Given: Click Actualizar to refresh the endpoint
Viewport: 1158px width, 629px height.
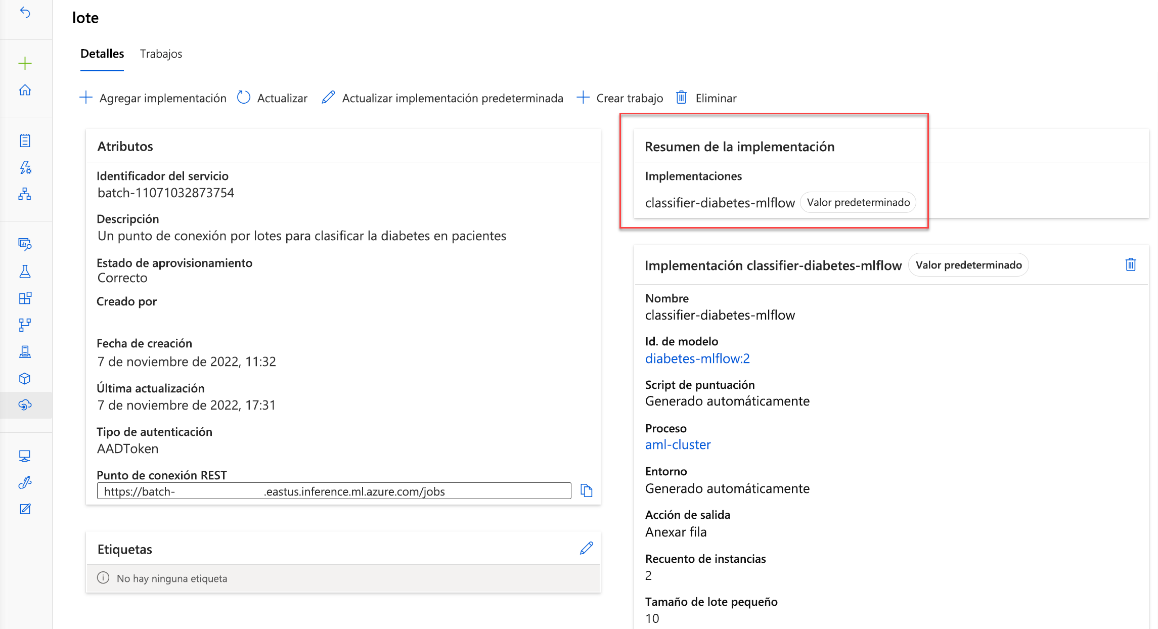Looking at the screenshot, I should coord(272,98).
